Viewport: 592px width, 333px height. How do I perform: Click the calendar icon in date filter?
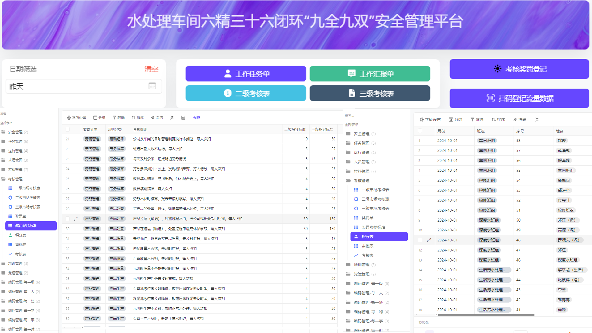coord(152,86)
